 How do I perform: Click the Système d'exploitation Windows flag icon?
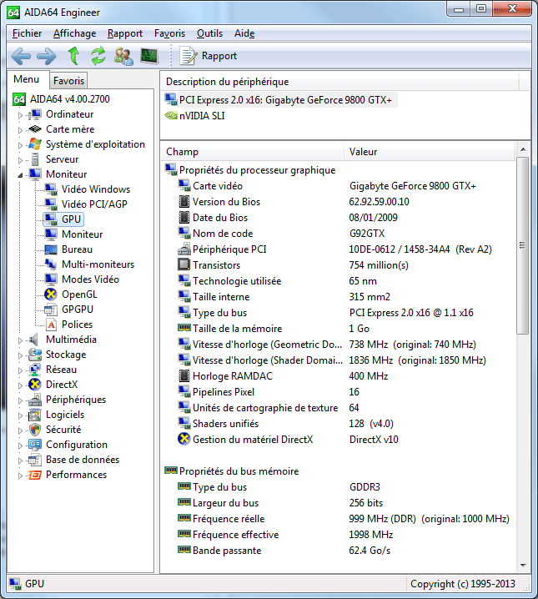[x=35, y=144]
